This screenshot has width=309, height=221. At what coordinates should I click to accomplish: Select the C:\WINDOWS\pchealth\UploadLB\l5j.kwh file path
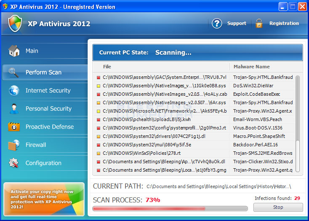tap(147, 119)
